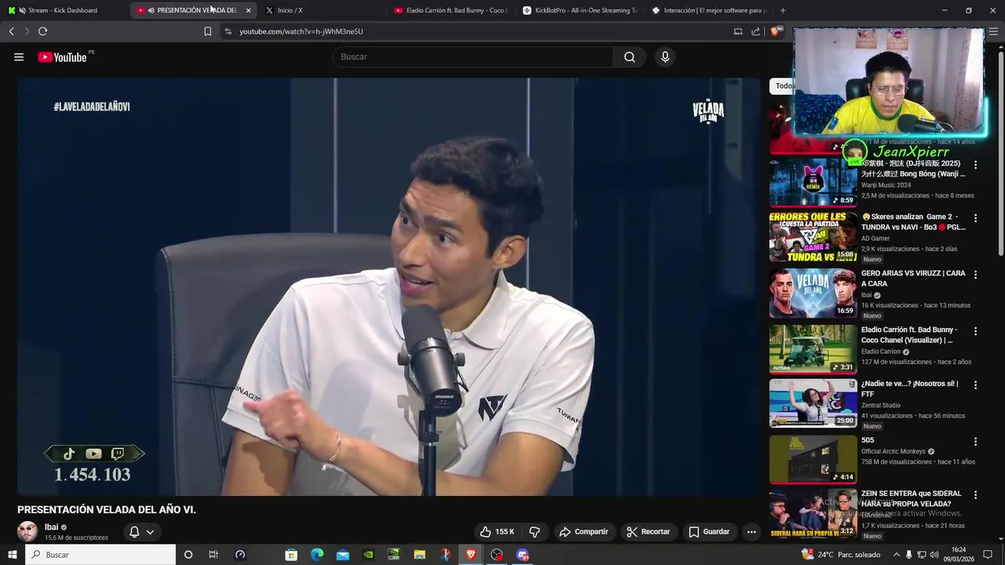Start voice search with the microphone icon
1005x565 pixels.
pos(665,56)
